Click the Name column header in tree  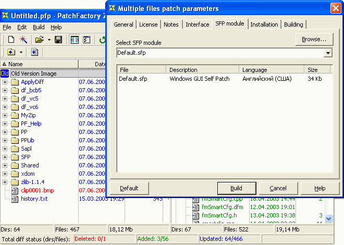point(40,64)
